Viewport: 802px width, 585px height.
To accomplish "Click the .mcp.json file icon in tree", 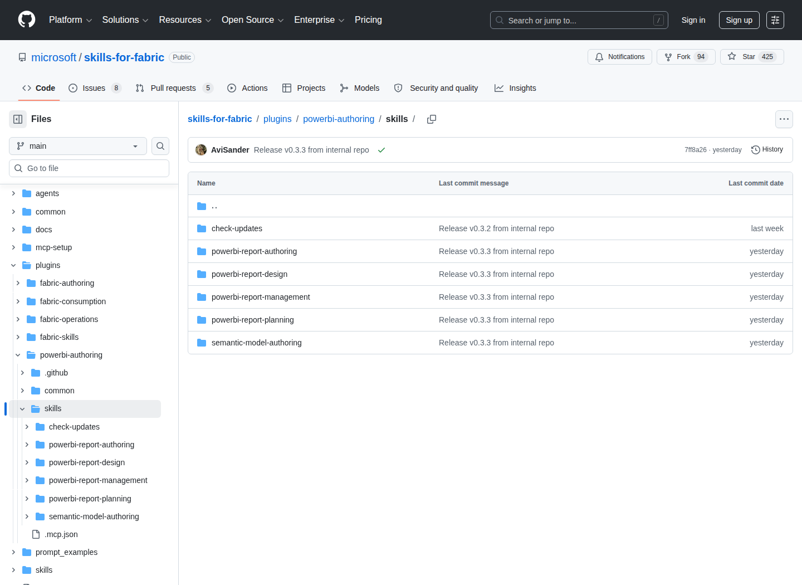I will tap(36, 534).
